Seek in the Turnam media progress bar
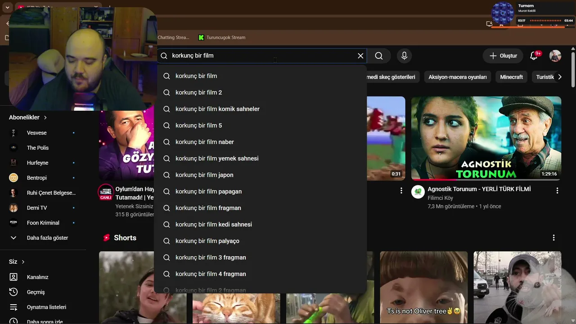 tap(544, 20)
